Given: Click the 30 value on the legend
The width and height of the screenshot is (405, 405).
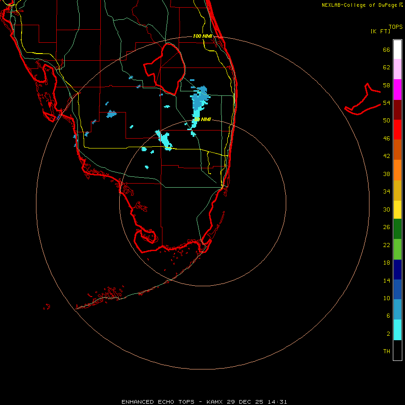Looking at the screenshot, I should 387,209.
